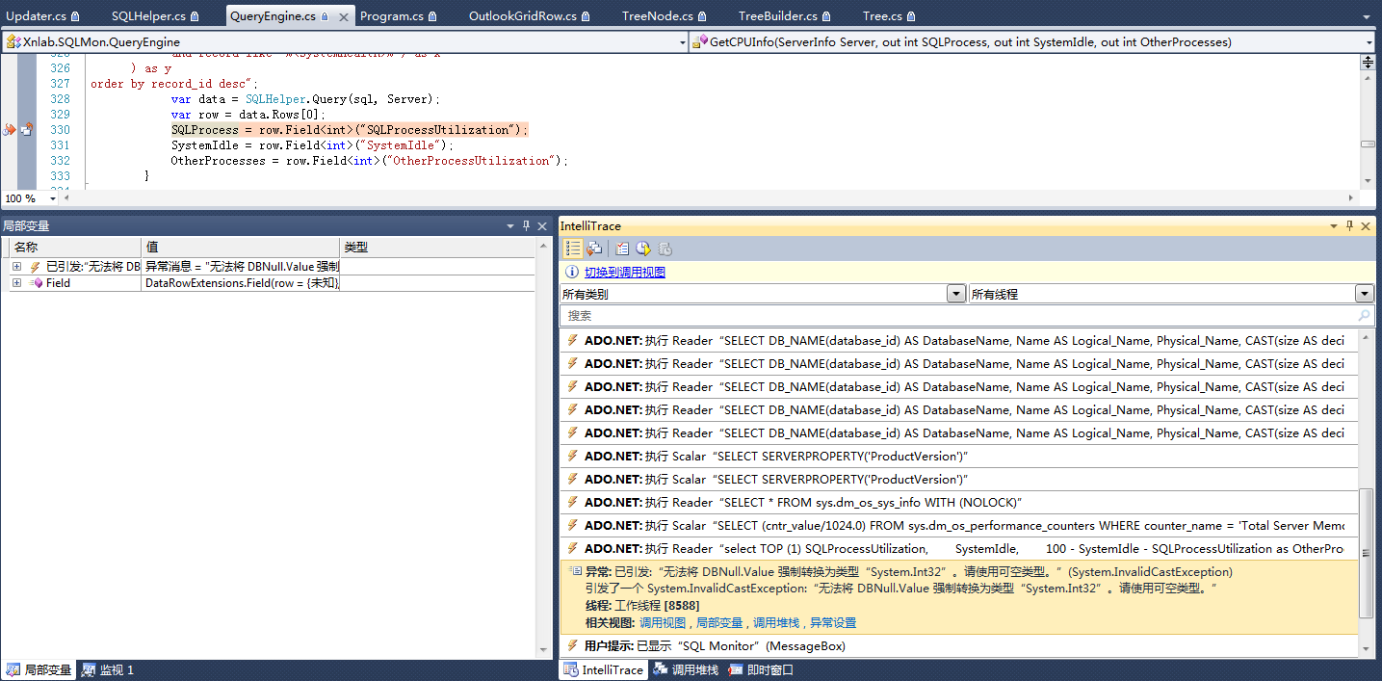Click the clock icon in IntelliTrace toolbar
This screenshot has width=1382, height=681.
[642, 249]
